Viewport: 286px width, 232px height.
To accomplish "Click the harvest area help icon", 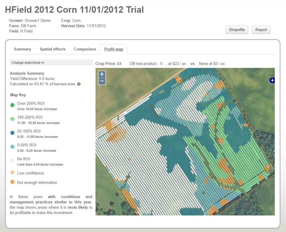I will click(79, 84).
